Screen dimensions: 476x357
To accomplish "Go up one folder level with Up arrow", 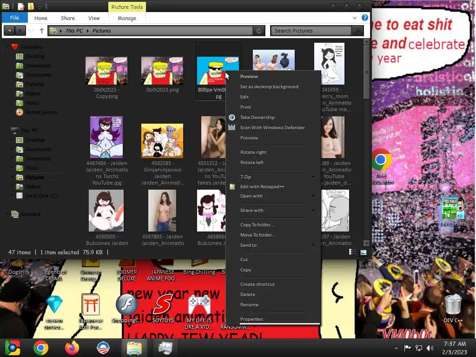I will [x=41, y=31].
